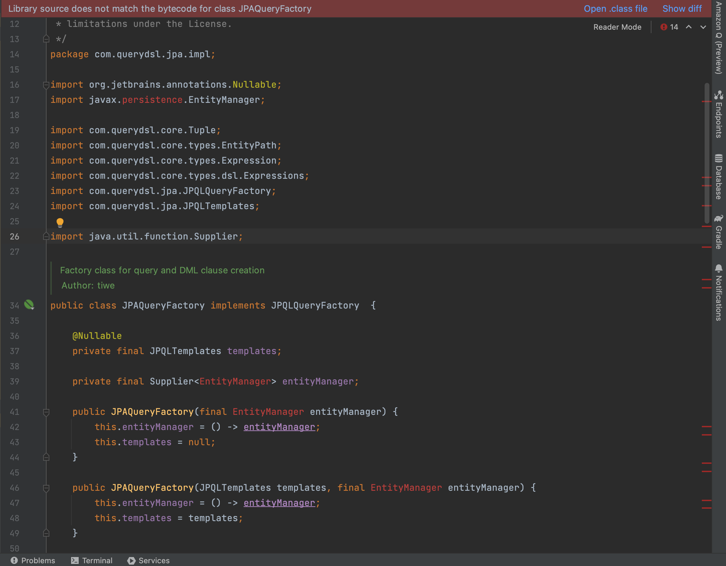Click the red 'persistence' package name
The width and height of the screenshot is (726, 566).
pos(152,100)
